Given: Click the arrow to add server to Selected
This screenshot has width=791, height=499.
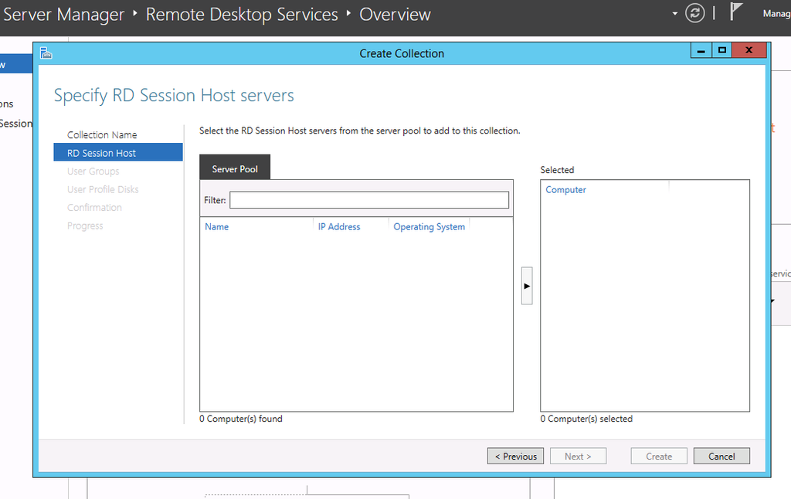Looking at the screenshot, I should 527,285.
